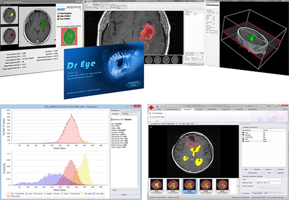Toggle the Cyst annotation checkbox
289x200 pixels.
click(x=243, y=133)
